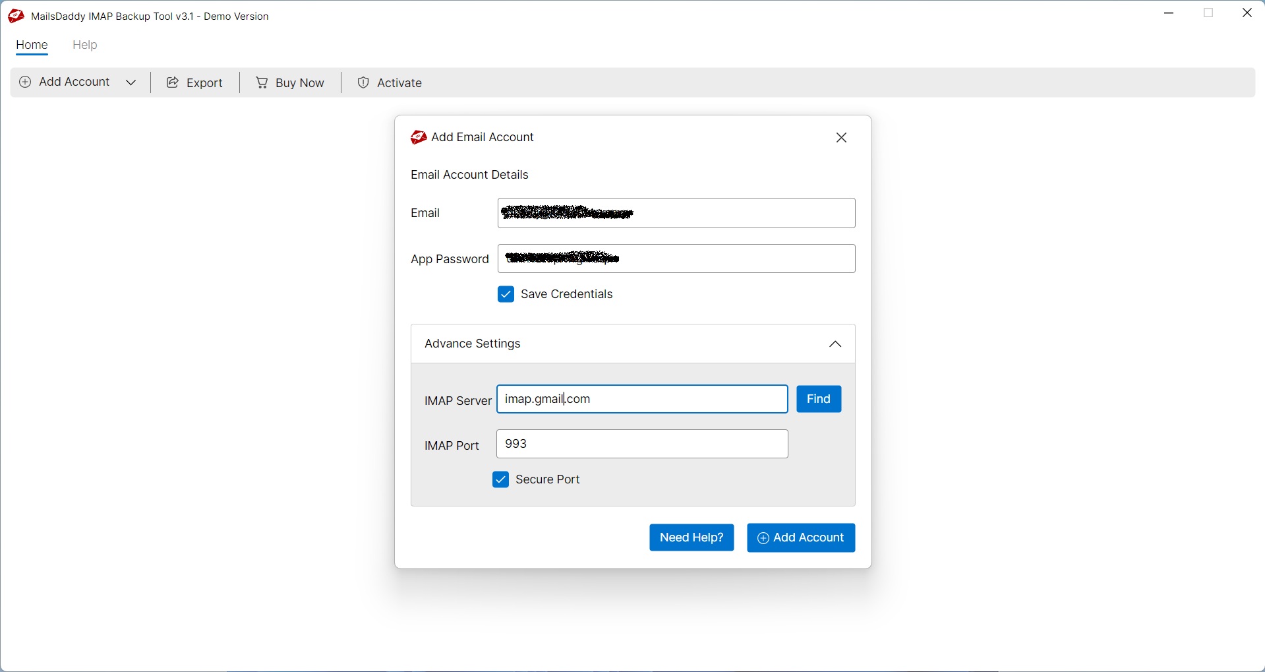The image size is (1265, 672).
Task: Open the Help tab
Action: pos(85,45)
